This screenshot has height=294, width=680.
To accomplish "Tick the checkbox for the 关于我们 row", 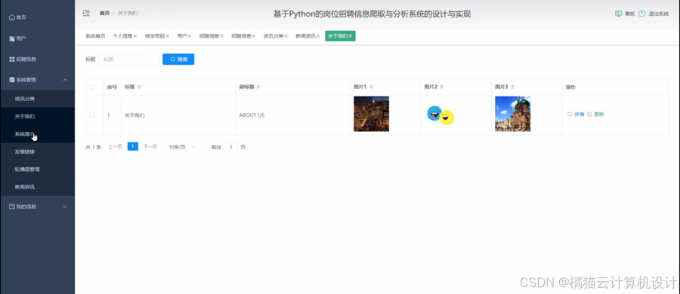I will point(91,115).
